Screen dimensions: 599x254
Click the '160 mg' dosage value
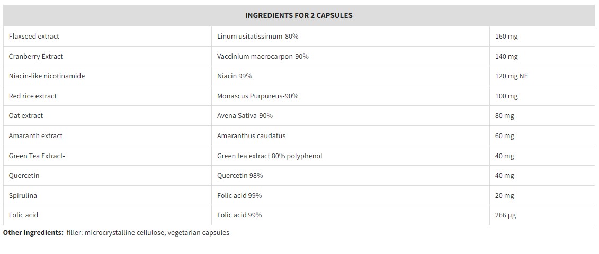[506, 37]
